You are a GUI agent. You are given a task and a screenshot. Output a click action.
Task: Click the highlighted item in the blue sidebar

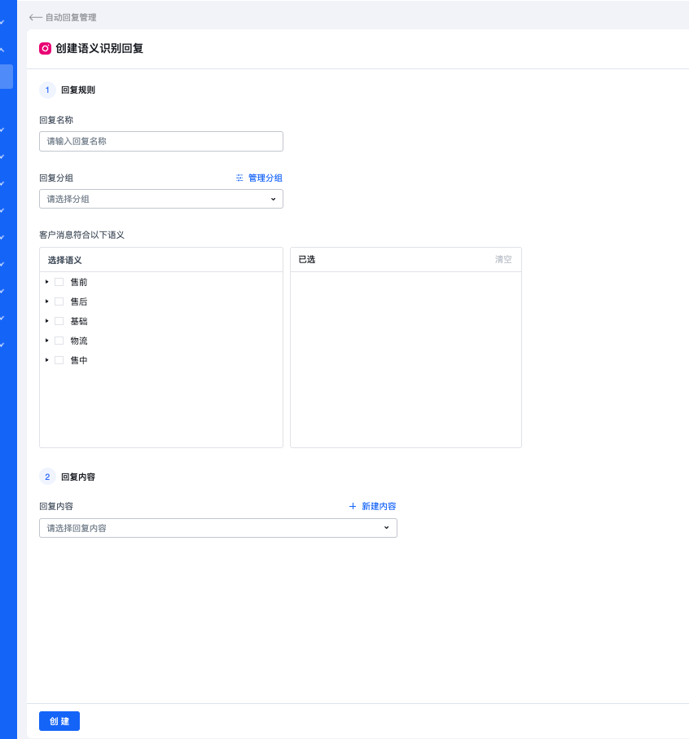7,77
